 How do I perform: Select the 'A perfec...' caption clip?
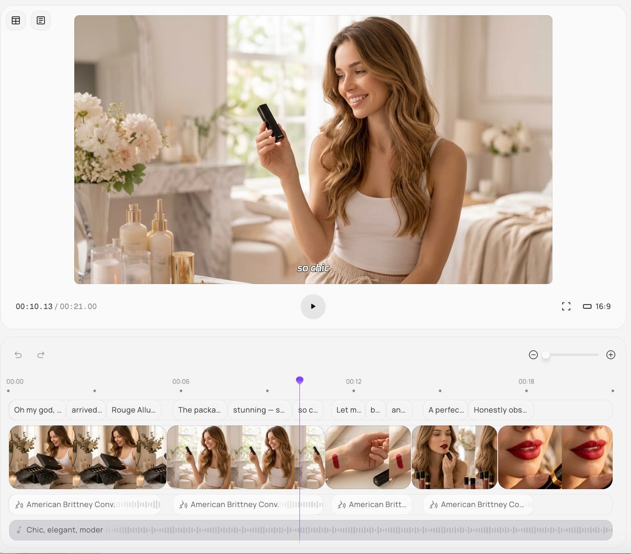446,410
